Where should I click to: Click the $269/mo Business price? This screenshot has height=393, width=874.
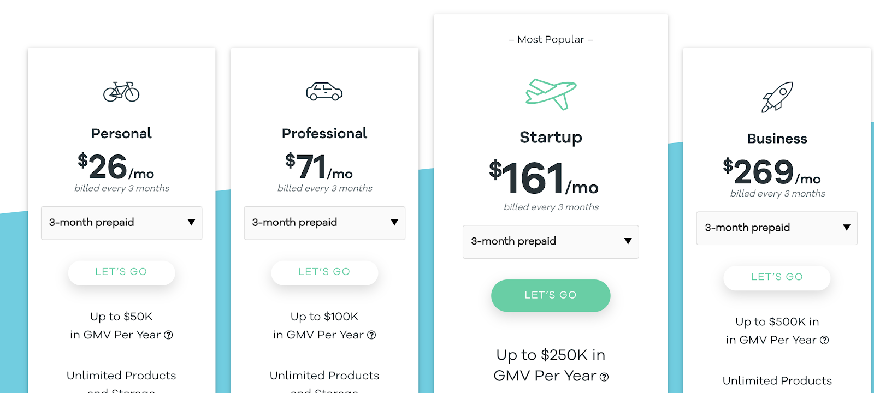[x=771, y=171]
